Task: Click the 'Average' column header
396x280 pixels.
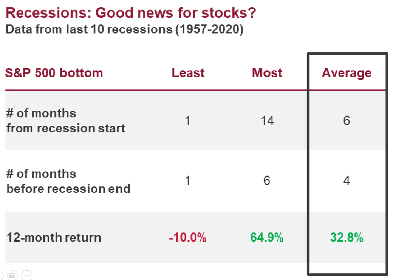Action: pos(346,73)
